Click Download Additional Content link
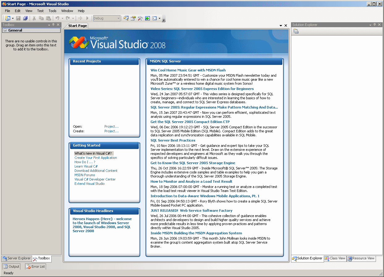The image size is (384, 277). [x=96, y=171]
